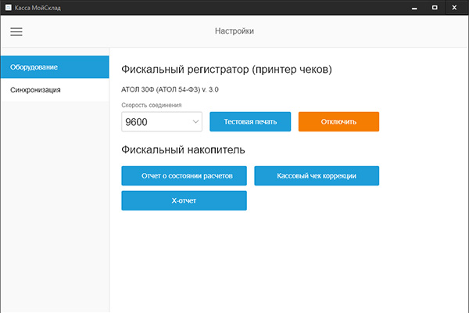Screen dimensions: 469x313
Task: Select the Оборудование settings section
Action: click(x=55, y=67)
